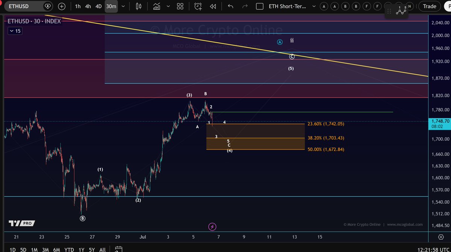Expand the ETH Short-Ter... layout dropdown

click(315, 6)
